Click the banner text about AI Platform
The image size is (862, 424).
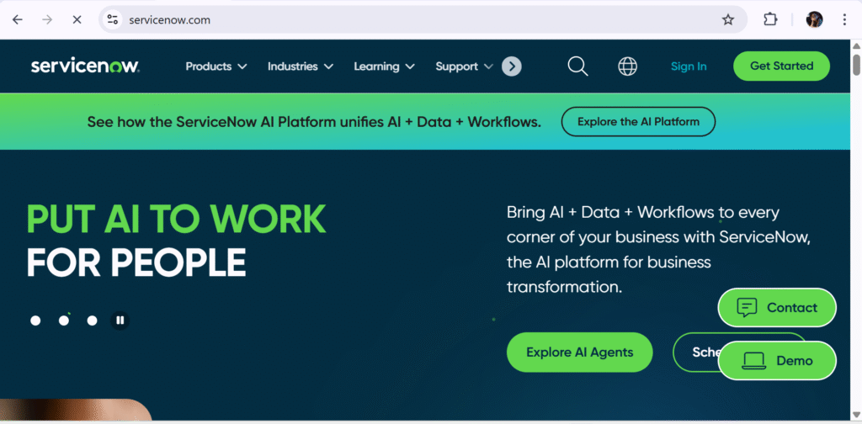(314, 122)
